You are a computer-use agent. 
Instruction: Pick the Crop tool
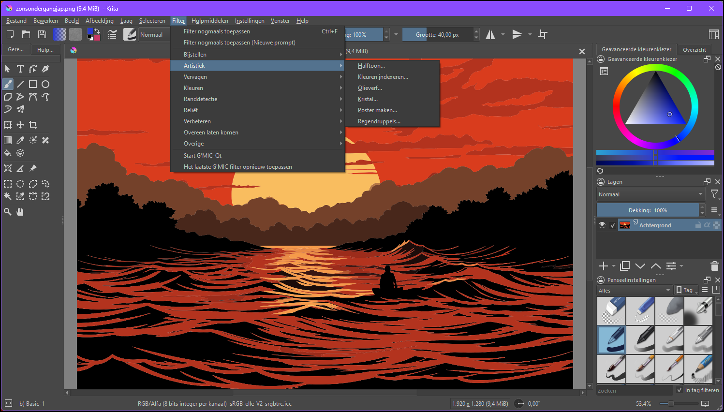[33, 124]
